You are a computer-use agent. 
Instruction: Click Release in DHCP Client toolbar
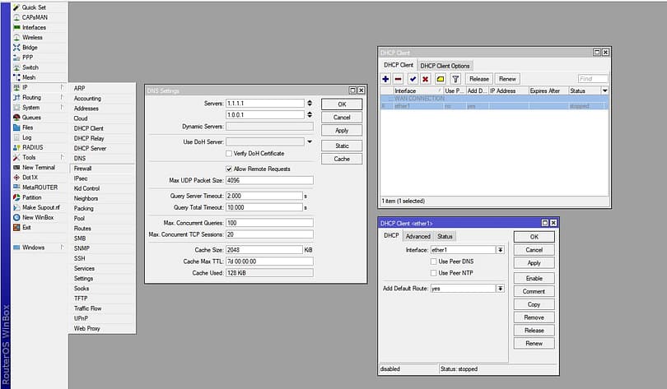(x=479, y=79)
